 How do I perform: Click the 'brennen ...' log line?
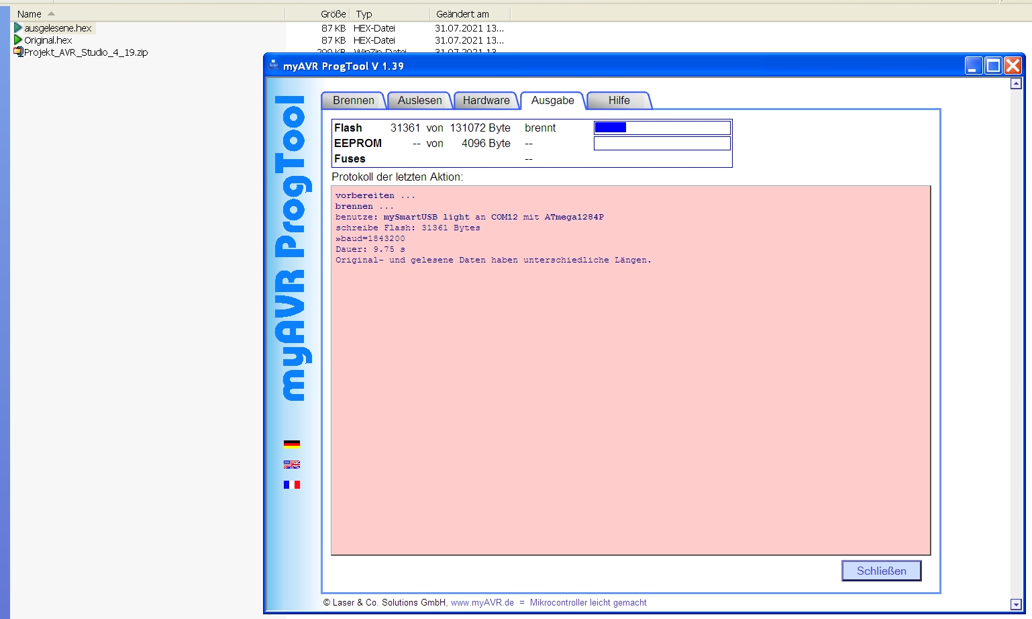click(x=365, y=206)
